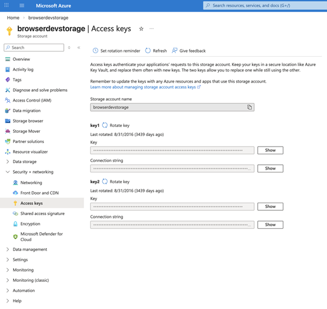327x309 pixels.
Task: Click the Activity log icon
Action: click(x=8, y=69)
